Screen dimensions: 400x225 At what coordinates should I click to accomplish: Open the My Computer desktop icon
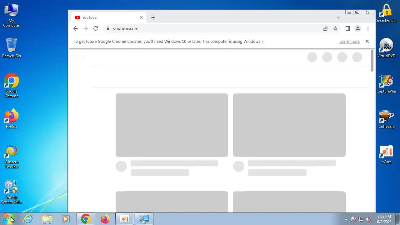tap(12, 15)
